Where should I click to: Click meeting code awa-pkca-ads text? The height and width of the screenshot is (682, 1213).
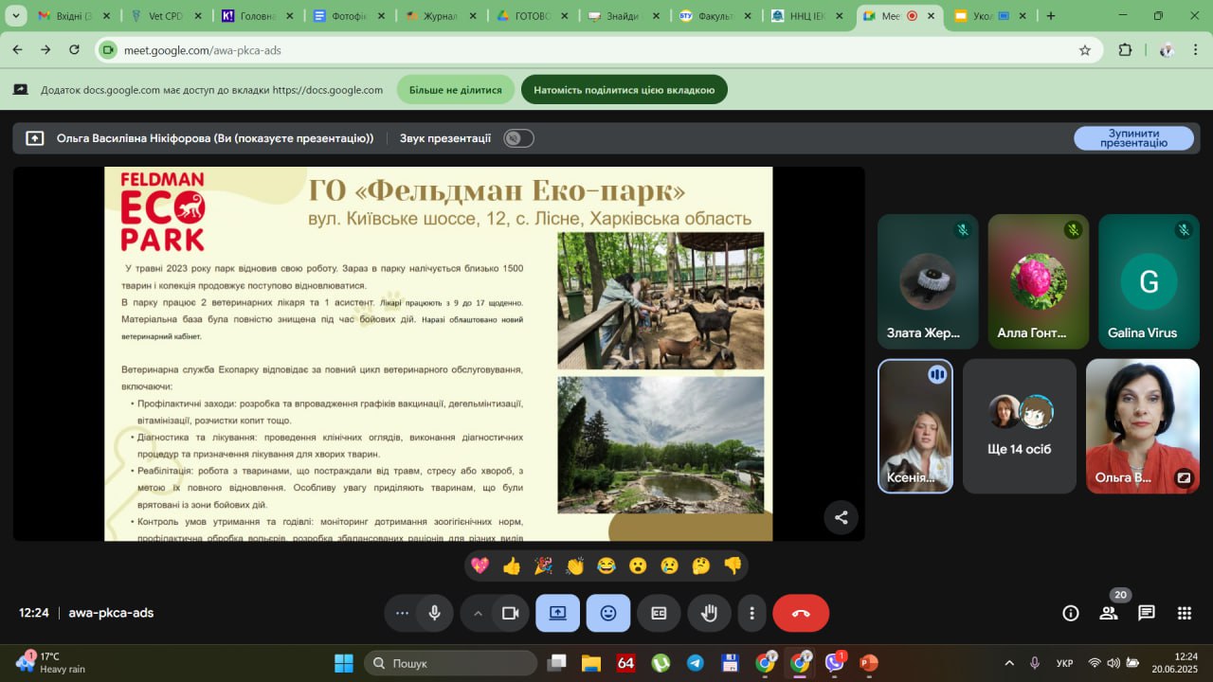(x=111, y=613)
